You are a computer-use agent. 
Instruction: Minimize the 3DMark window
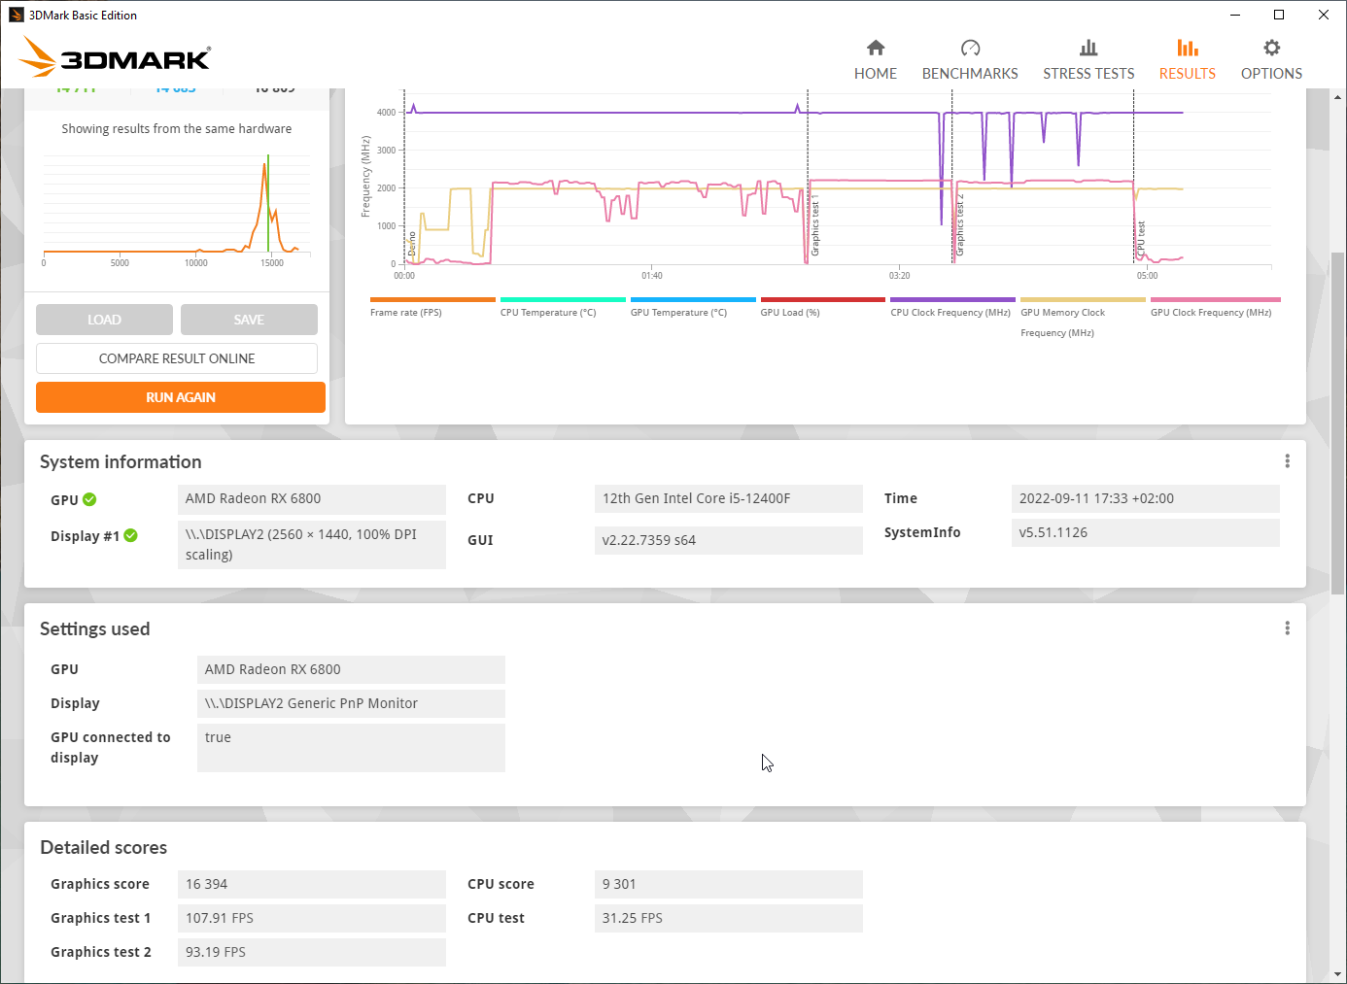pyautogui.click(x=1235, y=15)
